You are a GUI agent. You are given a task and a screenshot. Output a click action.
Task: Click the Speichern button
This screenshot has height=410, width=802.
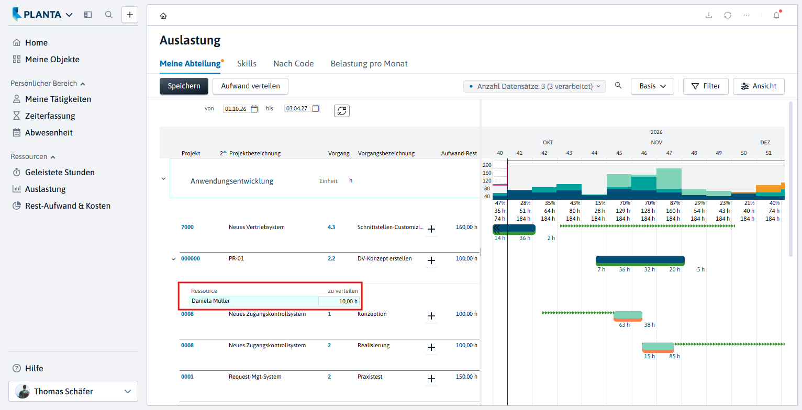pyautogui.click(x=184, y=86)
